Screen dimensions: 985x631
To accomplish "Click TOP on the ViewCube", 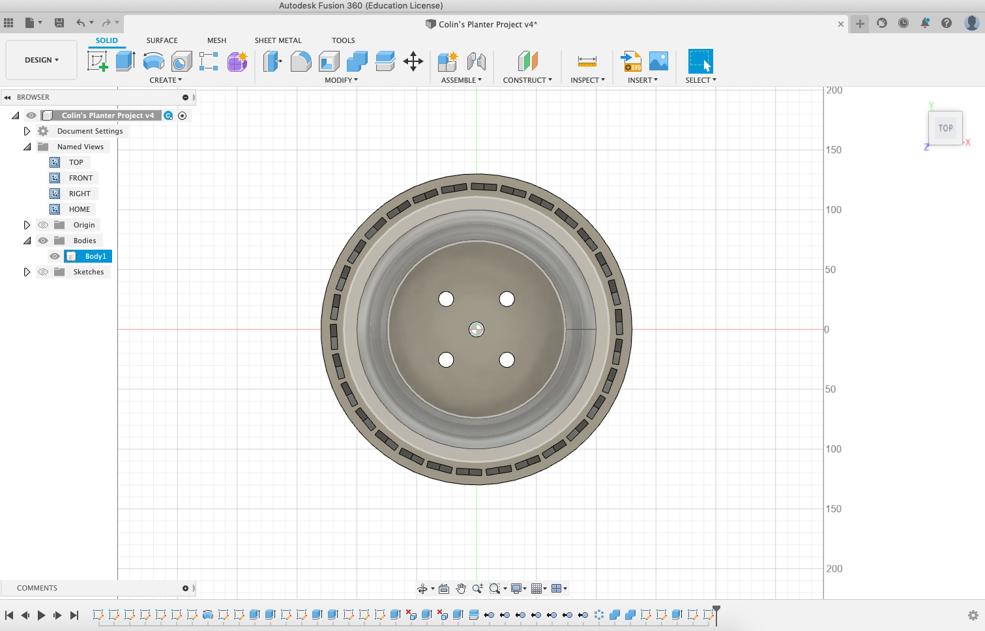I will point(945,128).
